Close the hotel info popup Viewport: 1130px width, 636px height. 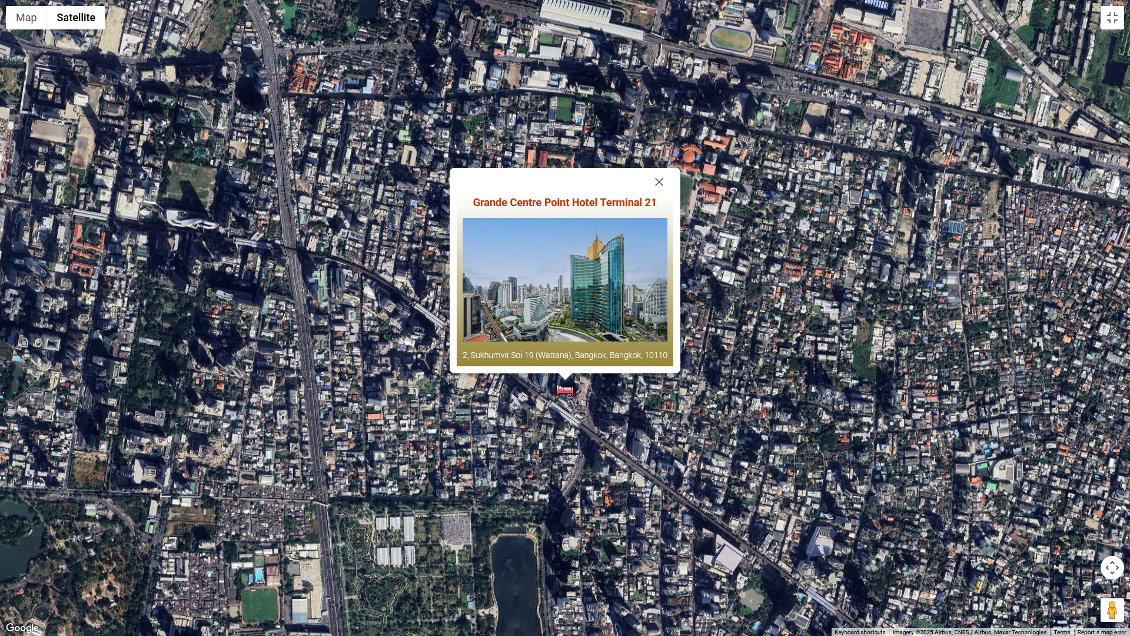click(x=659, y=182)
